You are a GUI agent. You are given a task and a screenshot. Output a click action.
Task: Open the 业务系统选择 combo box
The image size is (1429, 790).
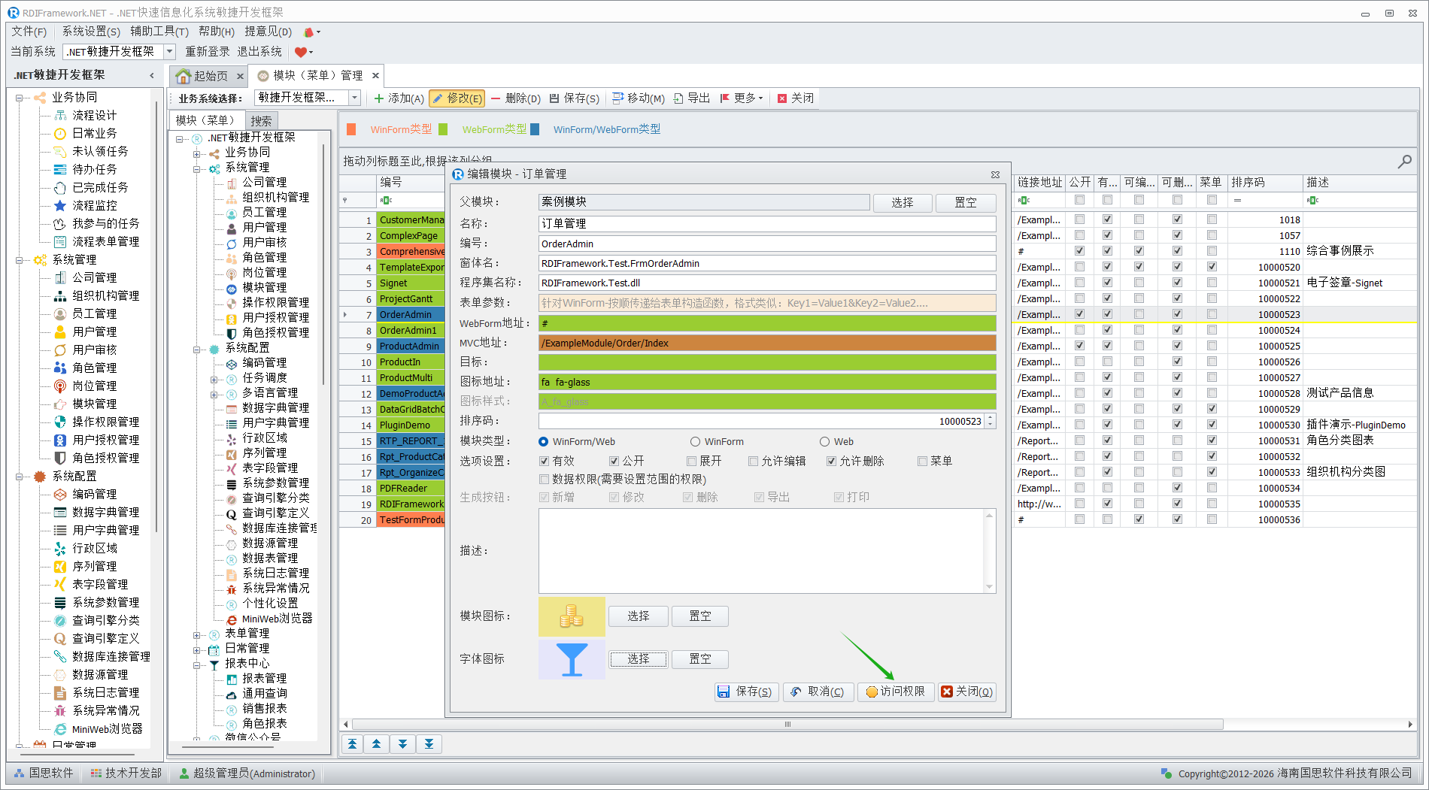354,98
